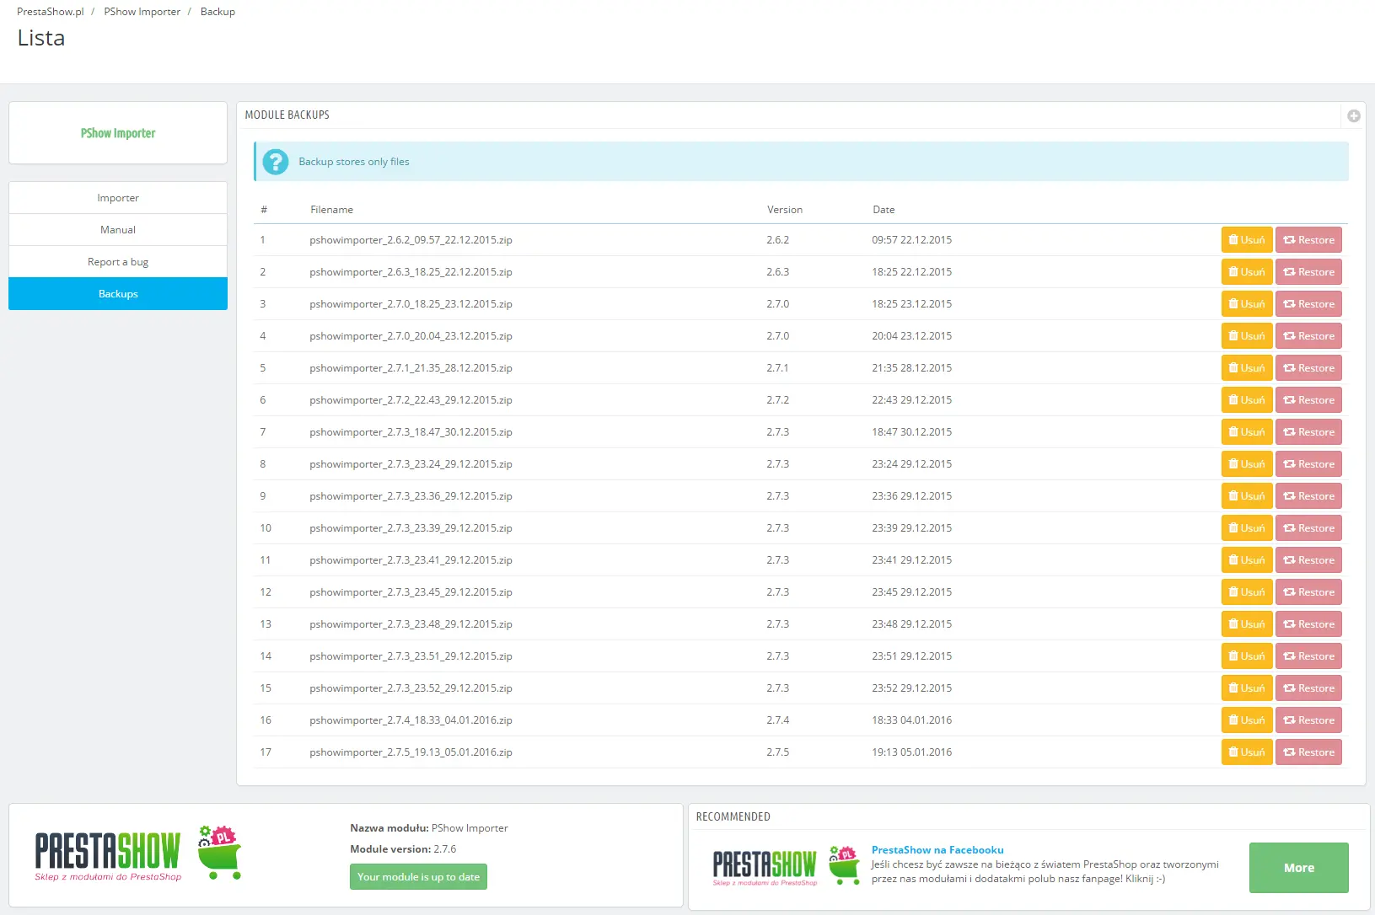
Task: Open the Importer sidebar menu item
Action: pos(118,198)
